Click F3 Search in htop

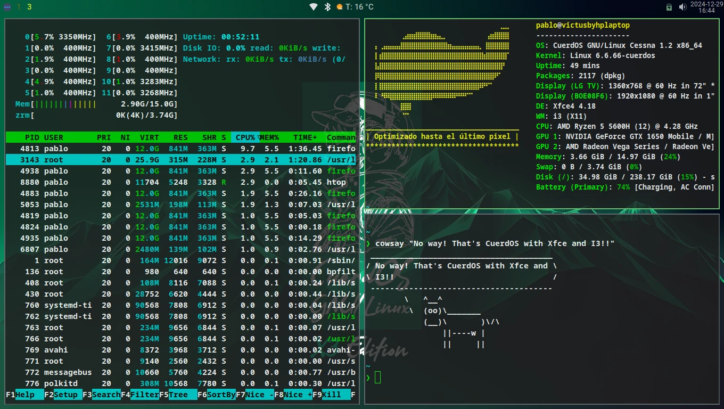point(101,395)
